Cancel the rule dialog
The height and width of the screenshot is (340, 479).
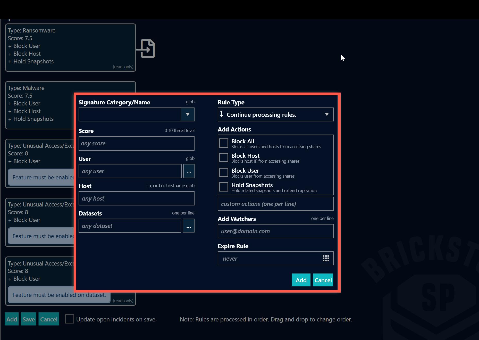[323, 280]
